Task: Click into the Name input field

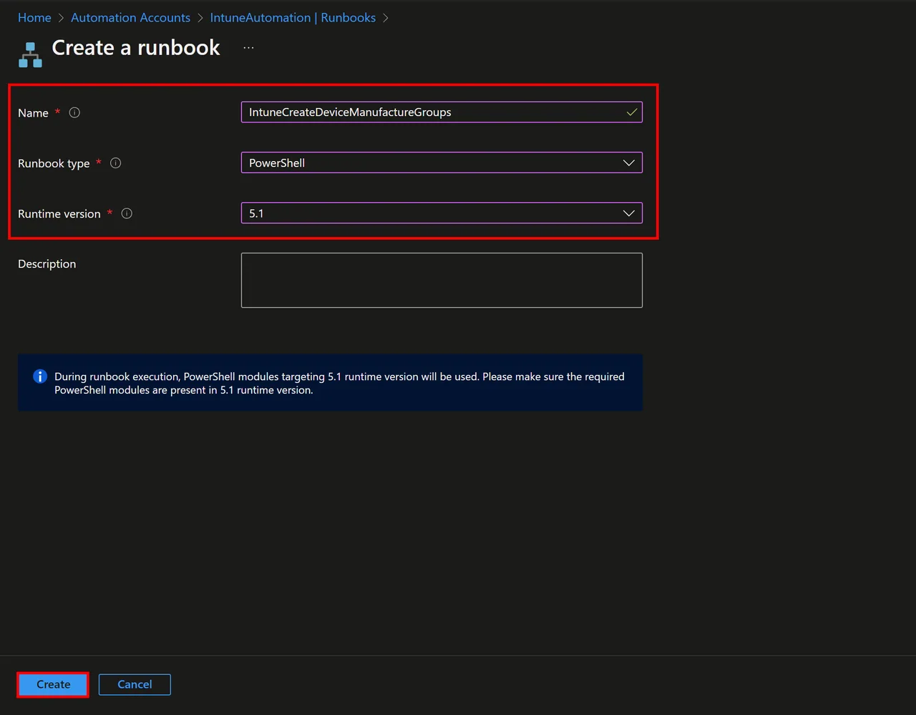Action: (442, 112)
